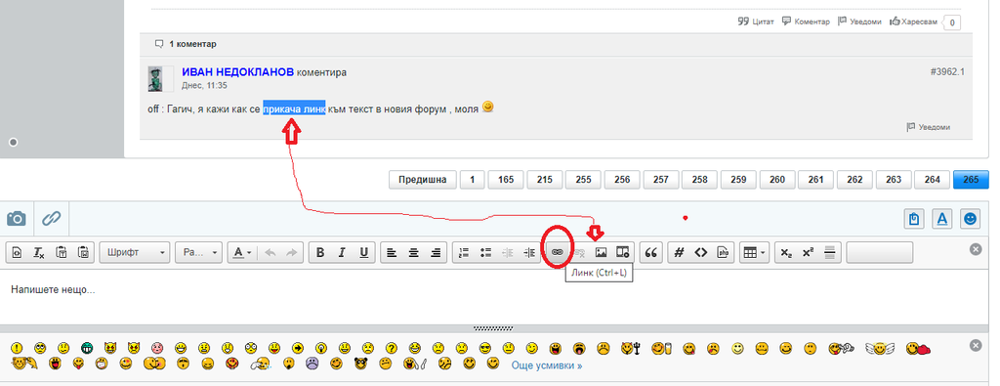Screen dimensions: 1000x386
Task: Go to page 264
Action: (x=932, y=180)
